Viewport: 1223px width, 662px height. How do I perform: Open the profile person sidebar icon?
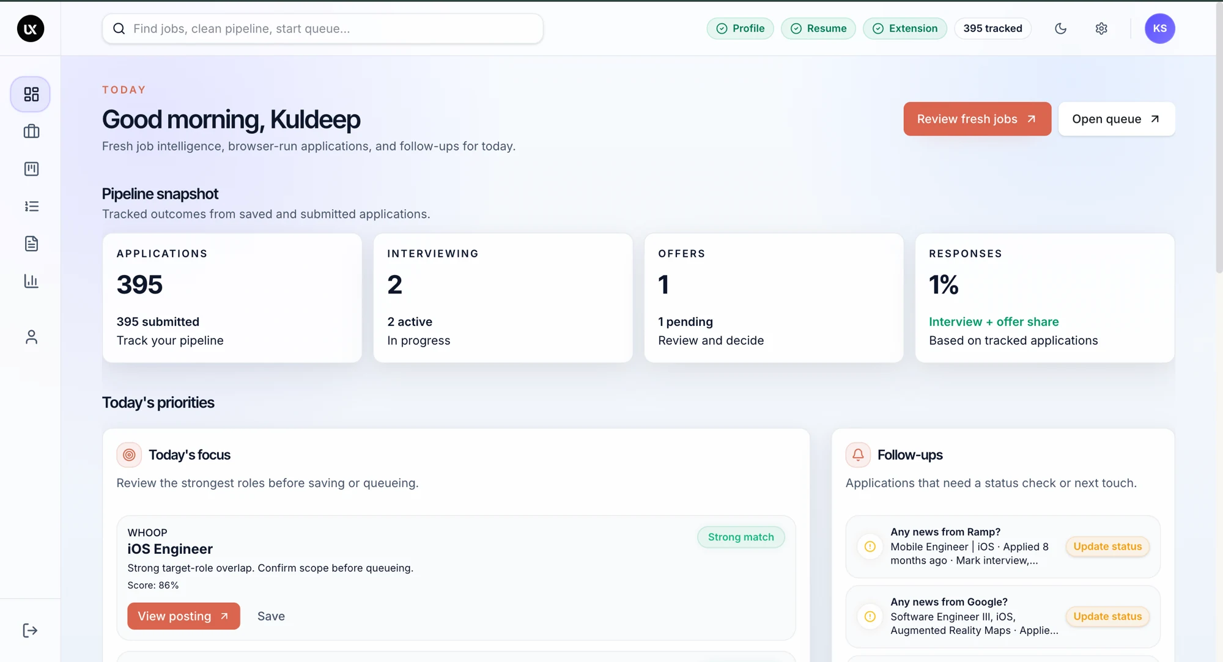click(x=31, y=337)
